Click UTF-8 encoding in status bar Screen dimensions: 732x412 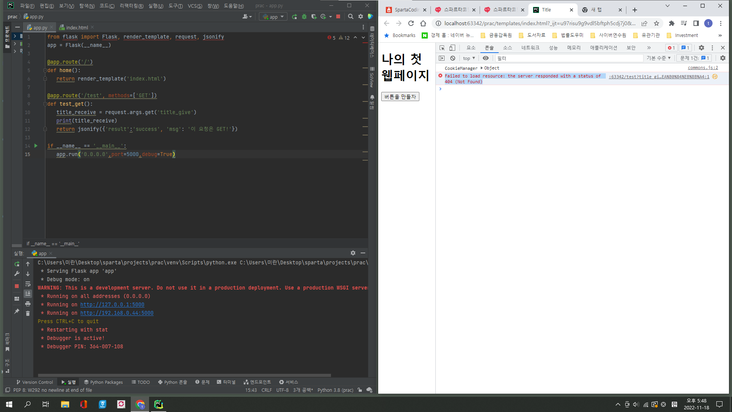(x=282, y=390)
